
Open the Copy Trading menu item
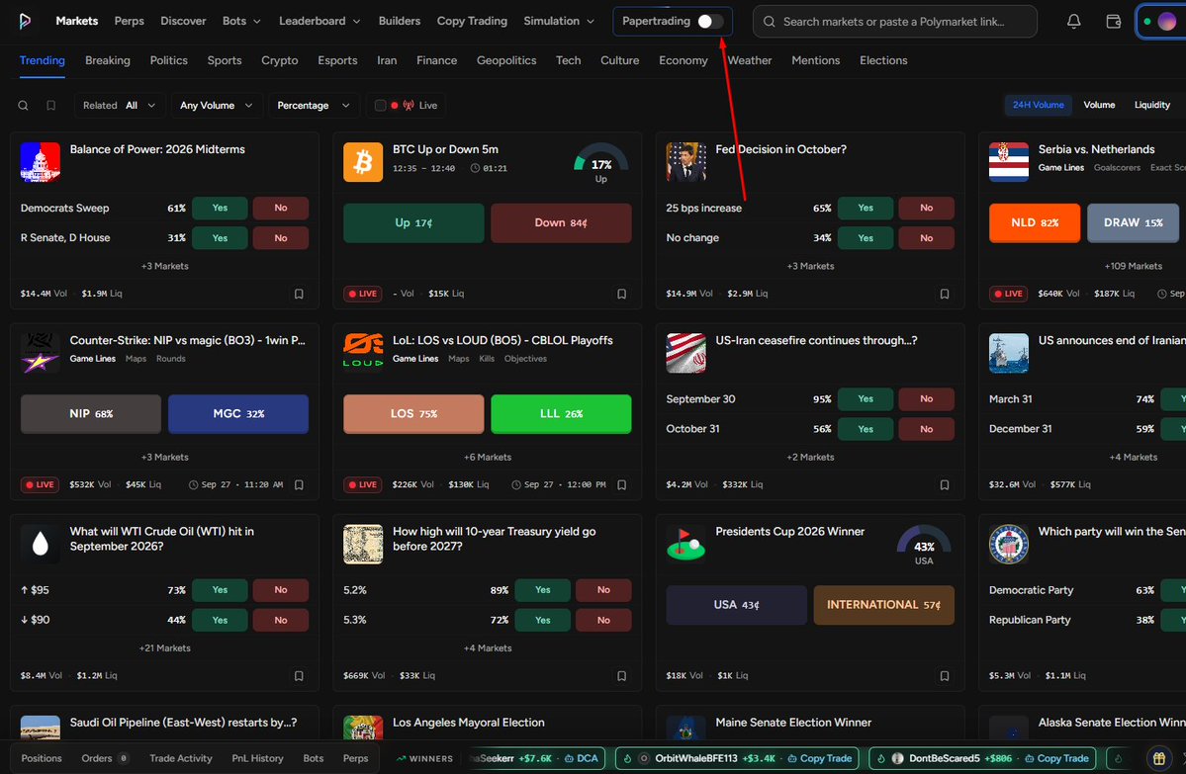[472, 21]
